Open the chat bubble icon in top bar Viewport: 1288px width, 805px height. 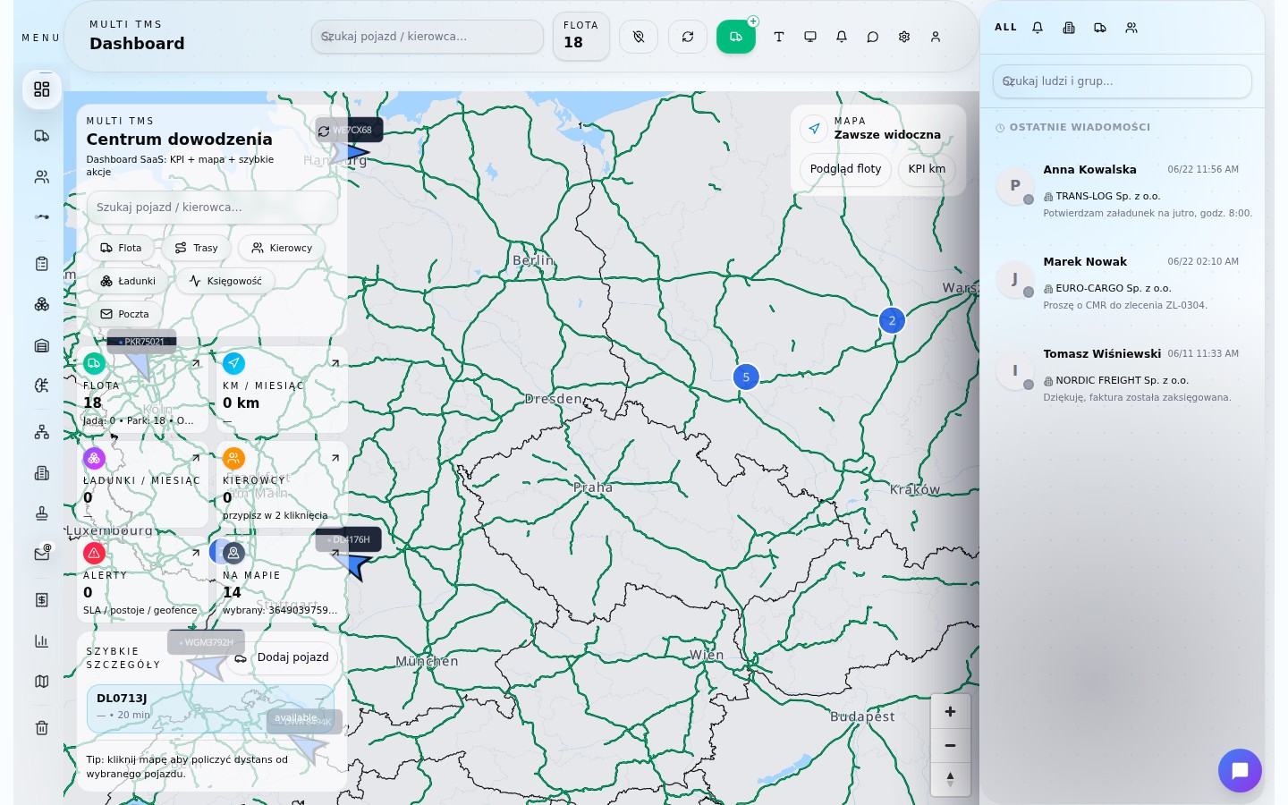click(x=873, y=37)
